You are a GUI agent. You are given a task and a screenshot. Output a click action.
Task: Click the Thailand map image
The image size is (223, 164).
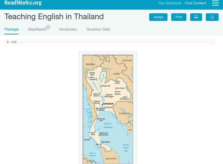[108, 109]
